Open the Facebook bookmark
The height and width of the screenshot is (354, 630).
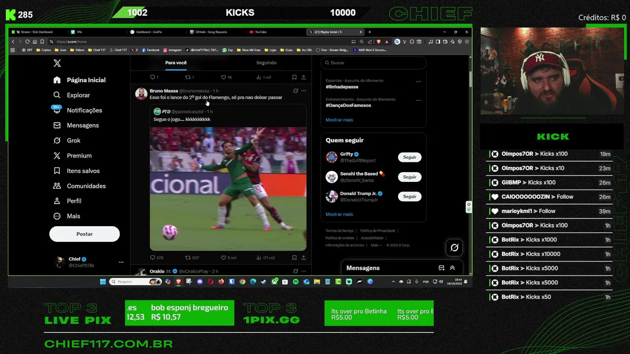[151, 50]
